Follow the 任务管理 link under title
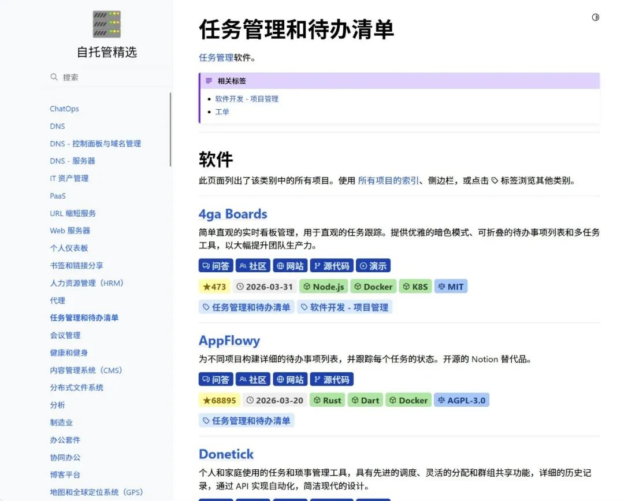Screen dimensions: 624x501 [216, 58]
